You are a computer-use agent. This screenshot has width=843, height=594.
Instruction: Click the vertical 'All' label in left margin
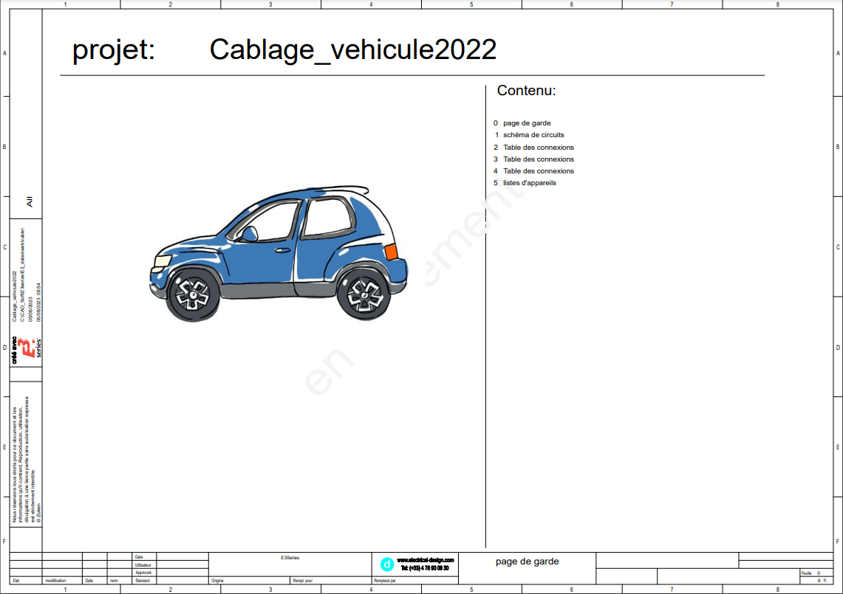tap(30, 201)
